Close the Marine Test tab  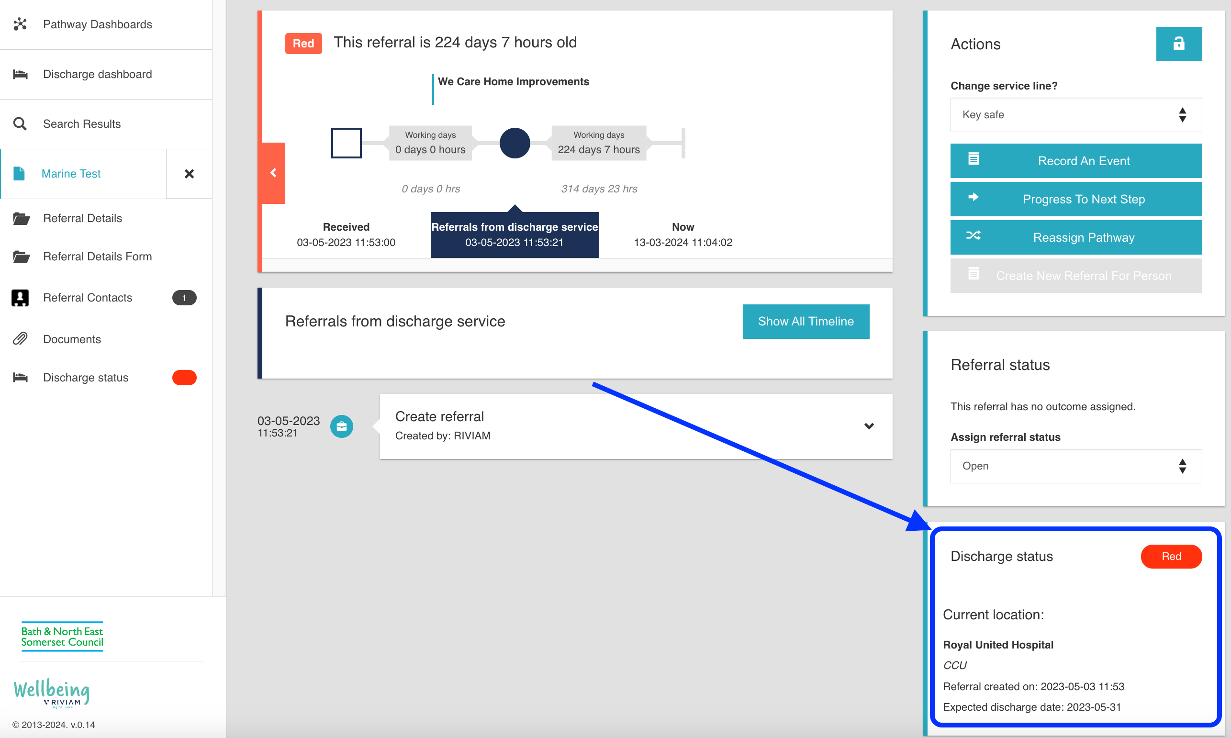[x=189, y=174]
